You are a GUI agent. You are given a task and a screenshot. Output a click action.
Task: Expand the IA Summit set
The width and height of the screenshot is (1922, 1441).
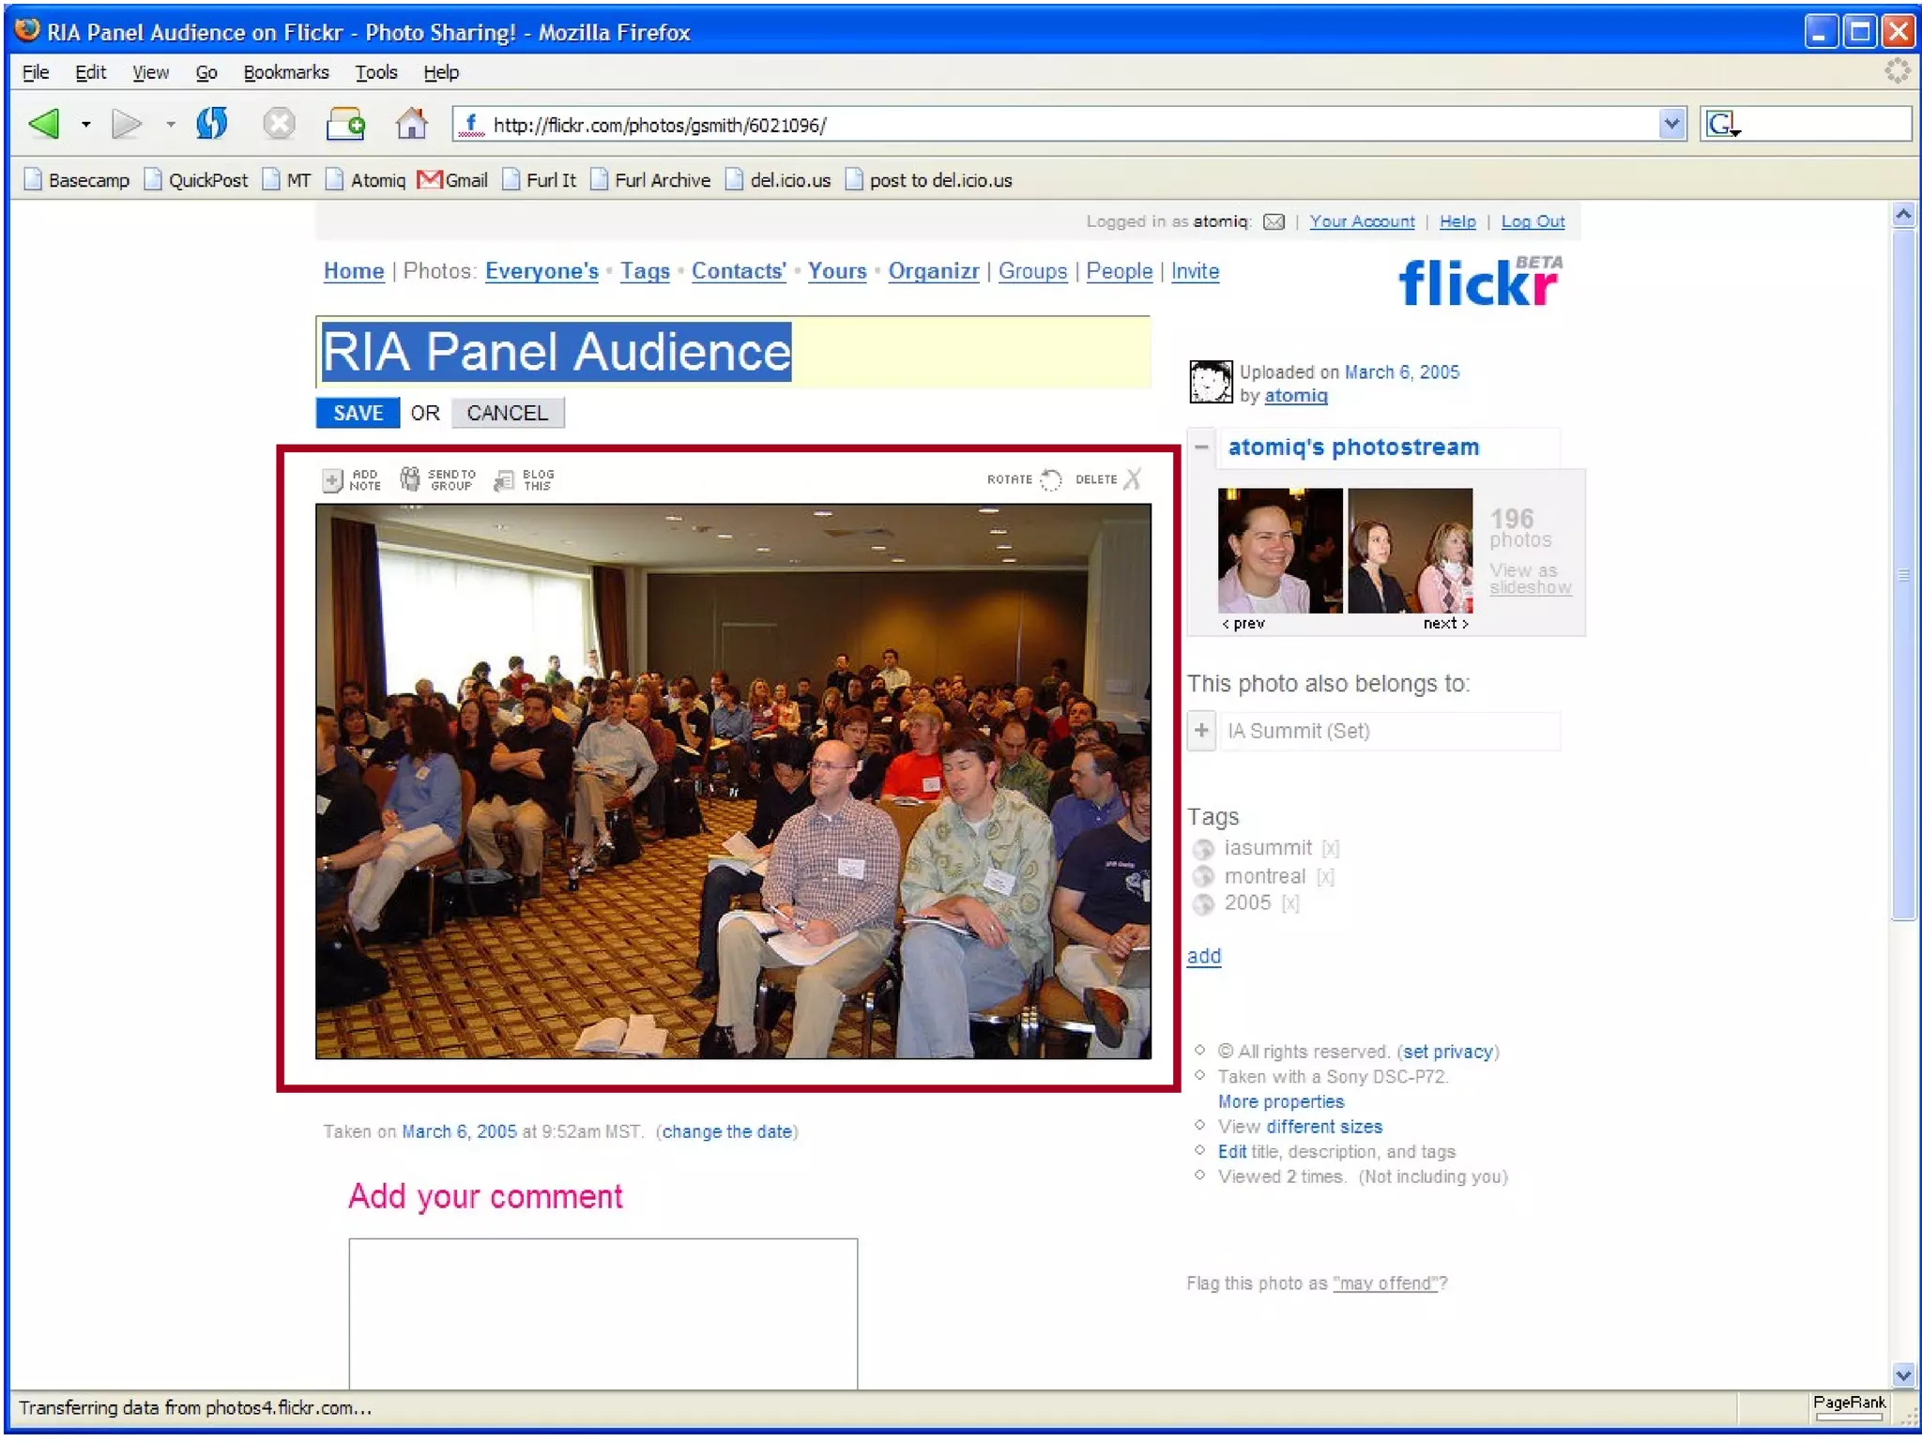[x=1201, y=730]
